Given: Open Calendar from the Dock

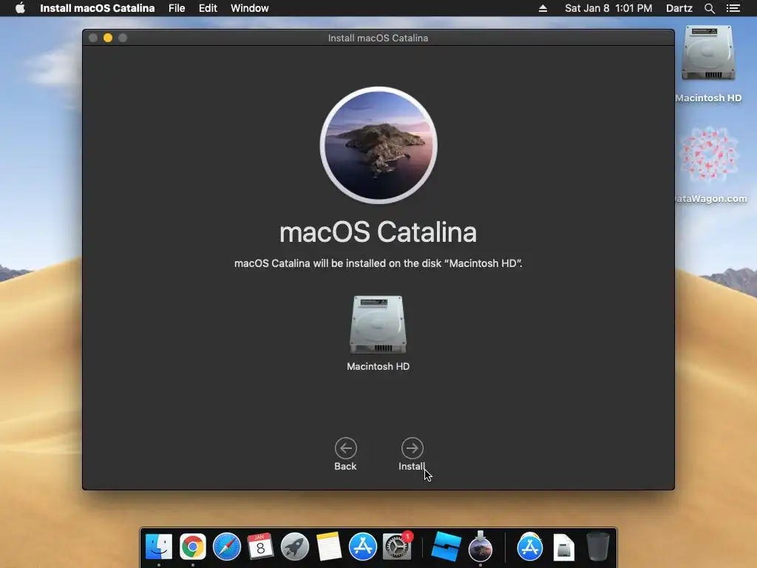Looking at the screenshot, I should click(x=260, y=547).
